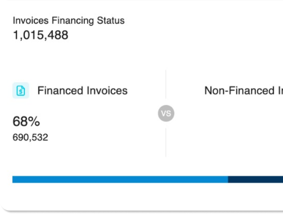Click the vertical divider below the VS badge
The width and height of the screenshot is (283, 214).
click(166, 142)
